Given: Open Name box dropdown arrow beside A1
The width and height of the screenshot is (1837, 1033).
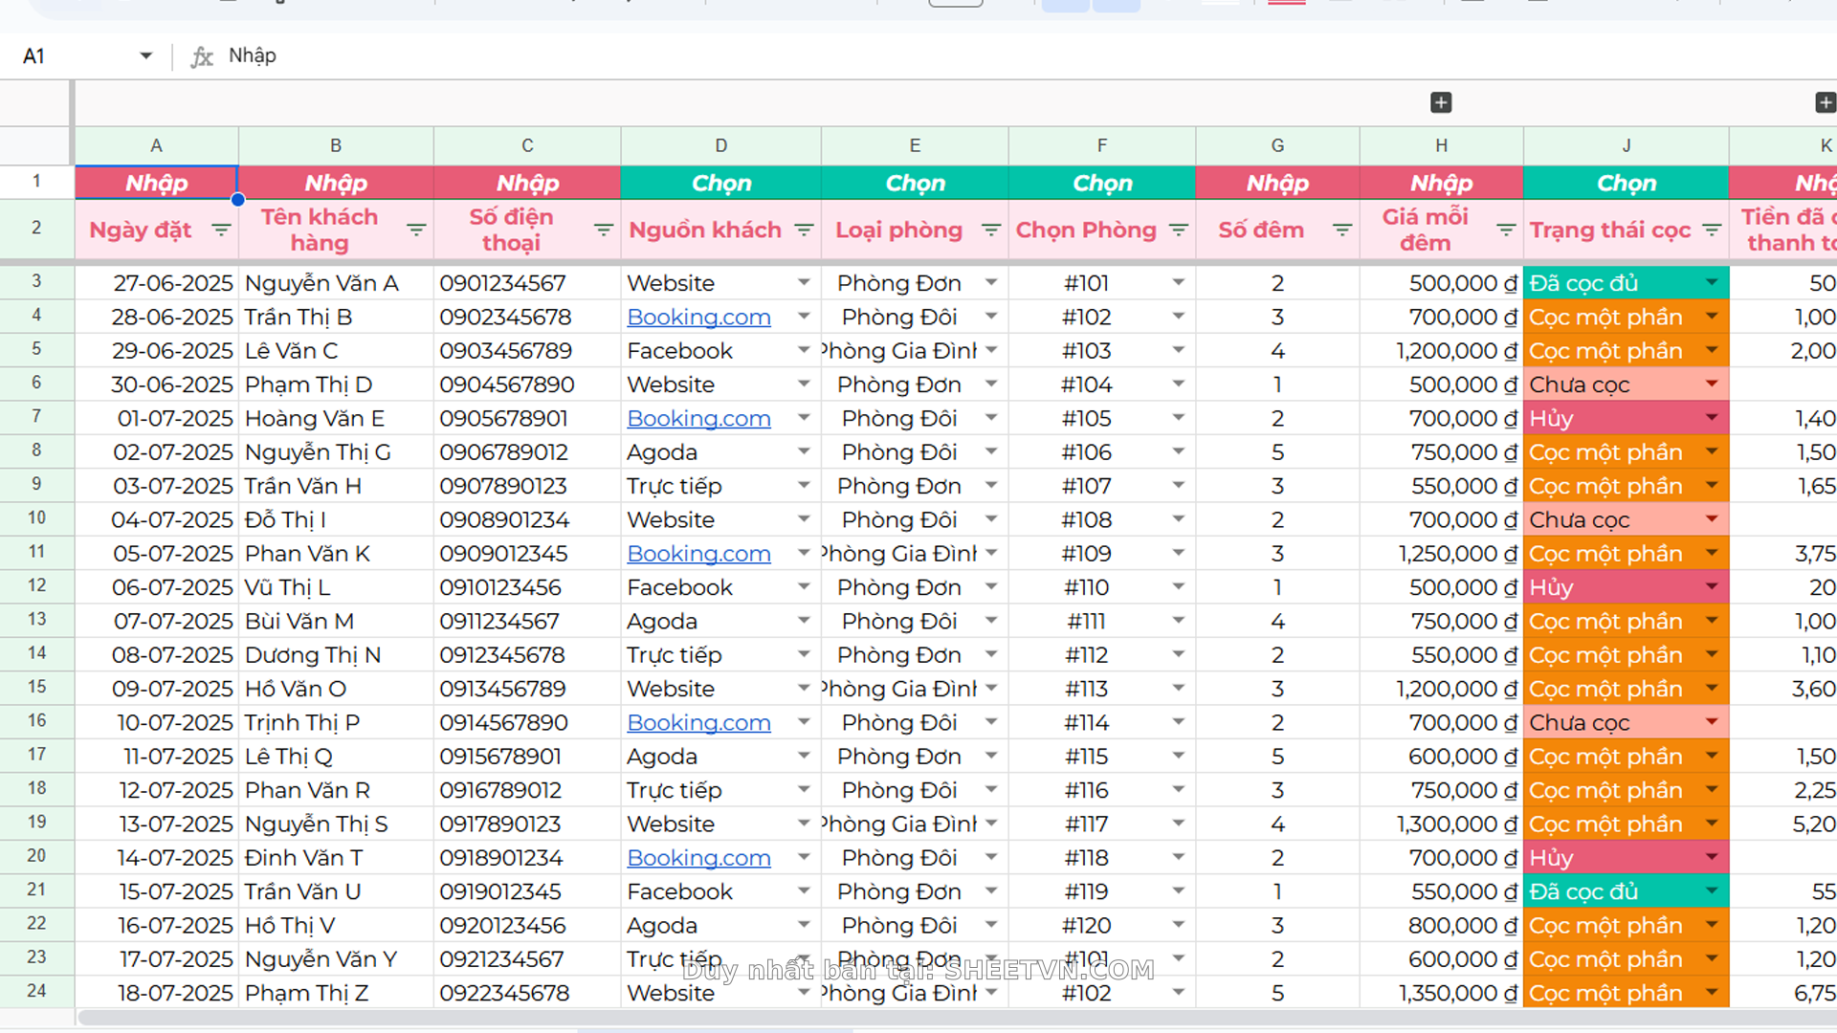Looking at the screenshot, I should coord(145,55).
